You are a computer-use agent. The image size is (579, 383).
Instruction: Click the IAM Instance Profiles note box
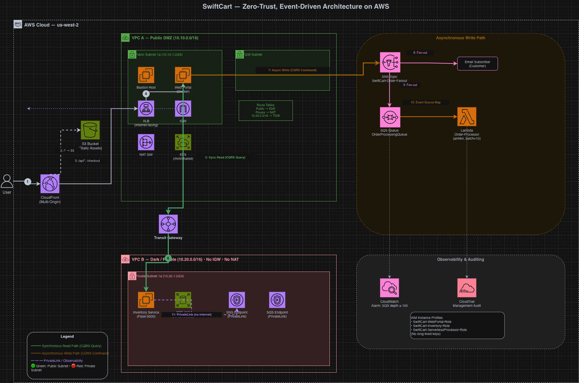point(457,326)
